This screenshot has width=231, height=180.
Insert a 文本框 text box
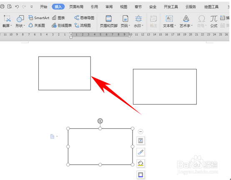(169, 19)
